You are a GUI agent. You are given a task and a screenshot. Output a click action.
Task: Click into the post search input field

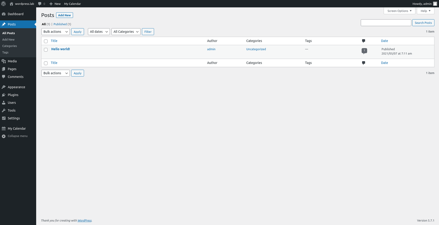pyautogui.click(x=386, y=23)
